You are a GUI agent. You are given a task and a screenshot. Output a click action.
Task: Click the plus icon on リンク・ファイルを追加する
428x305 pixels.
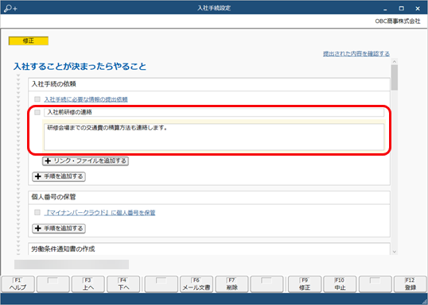click(x=48, y=160)
